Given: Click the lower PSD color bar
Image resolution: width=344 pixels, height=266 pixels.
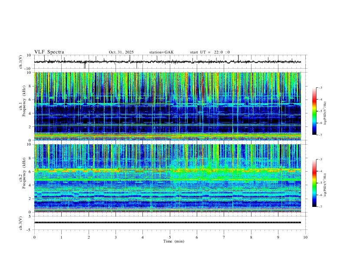Looking at the screenshot, I should click(314, 183).
